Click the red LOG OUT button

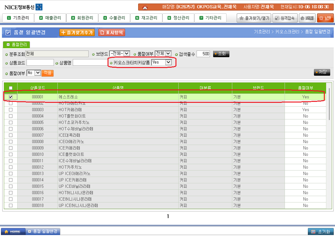click(x=325, y=18)
